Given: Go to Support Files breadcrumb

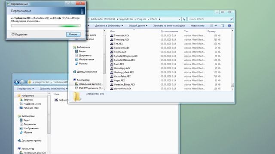Looking at the screenshot, I should pos(126,19).
